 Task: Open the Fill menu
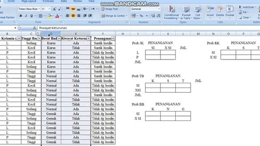click(243, 12)
